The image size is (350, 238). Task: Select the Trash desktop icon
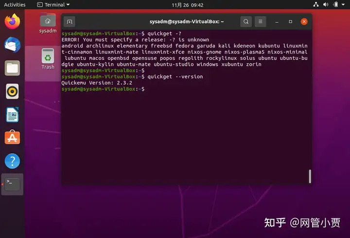point(48,59)
